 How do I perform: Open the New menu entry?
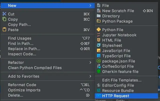pyautogui.click(x=48, y=5)
